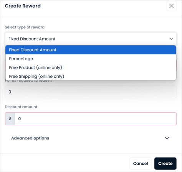Toggle the Advanced options chevron icon

(x=167, y=138)
